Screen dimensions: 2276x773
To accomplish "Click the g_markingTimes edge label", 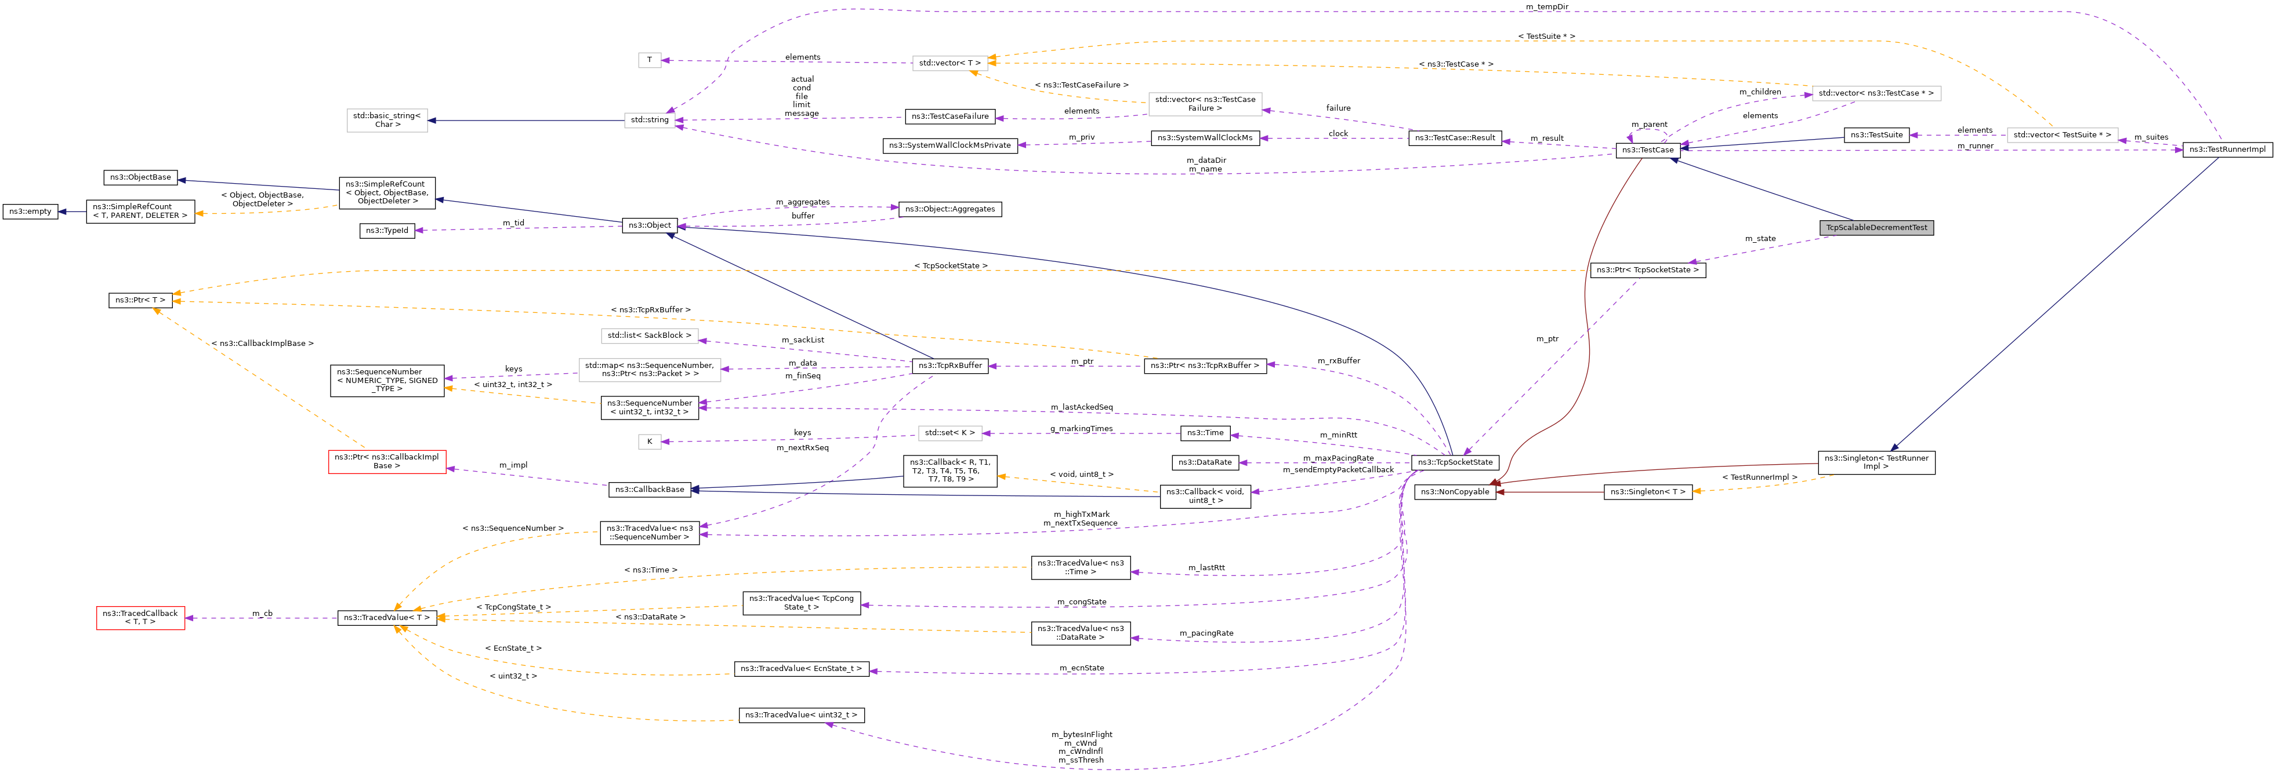I will [1082, 429].
